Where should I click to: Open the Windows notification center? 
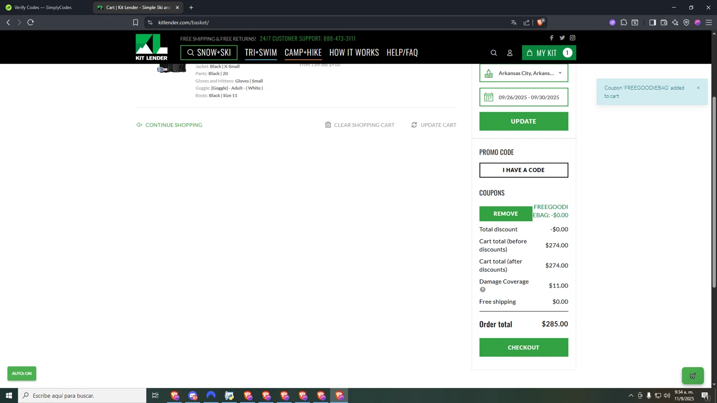click(705, 395)
